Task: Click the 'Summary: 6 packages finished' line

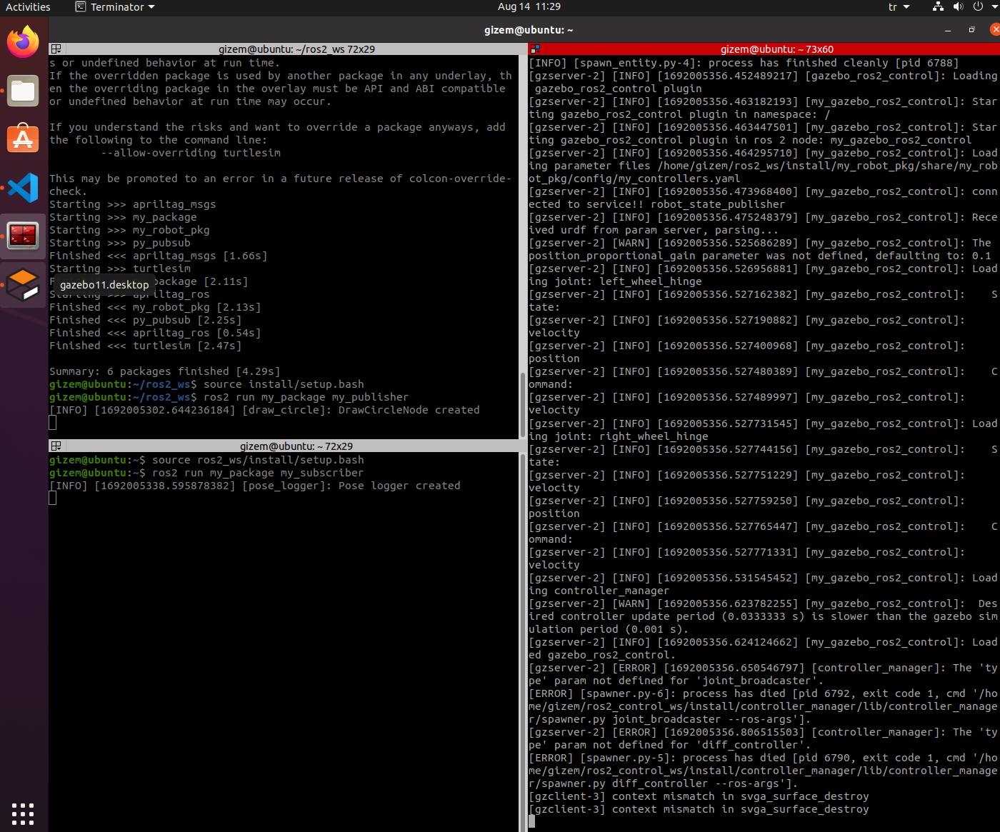Action: [x=165, y=371]
